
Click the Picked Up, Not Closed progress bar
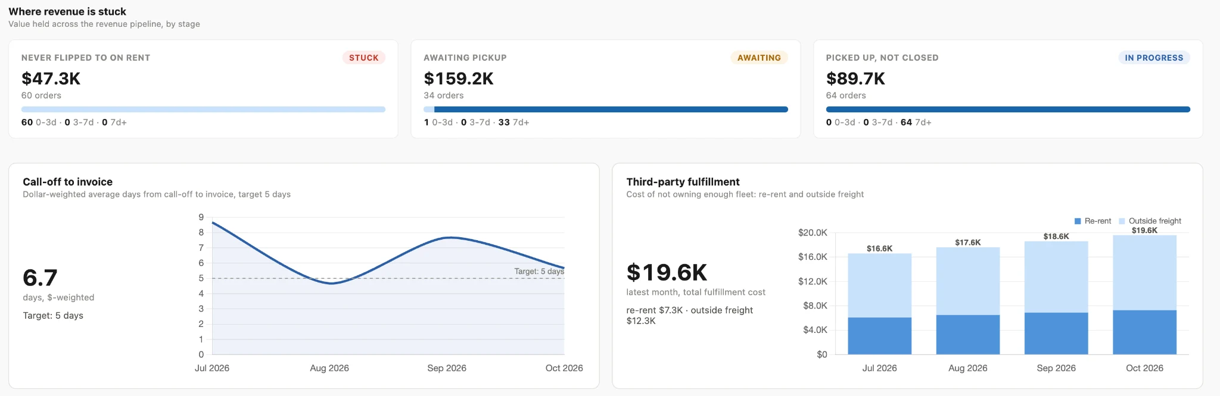click(1008, 109)
